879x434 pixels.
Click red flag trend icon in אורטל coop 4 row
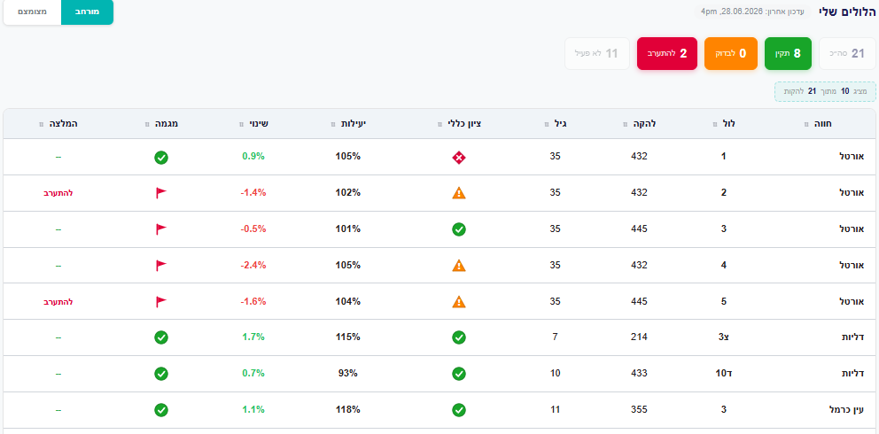[161, 266]
